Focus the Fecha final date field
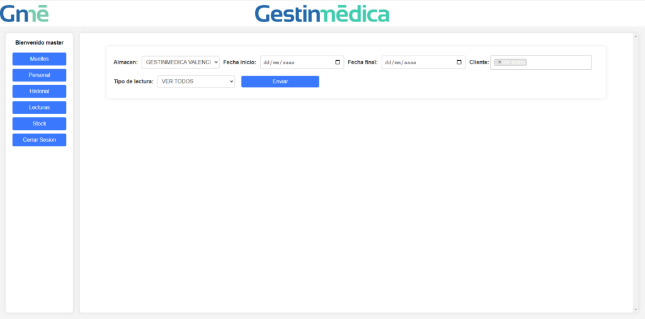645x319 pixels. (424, 62)
